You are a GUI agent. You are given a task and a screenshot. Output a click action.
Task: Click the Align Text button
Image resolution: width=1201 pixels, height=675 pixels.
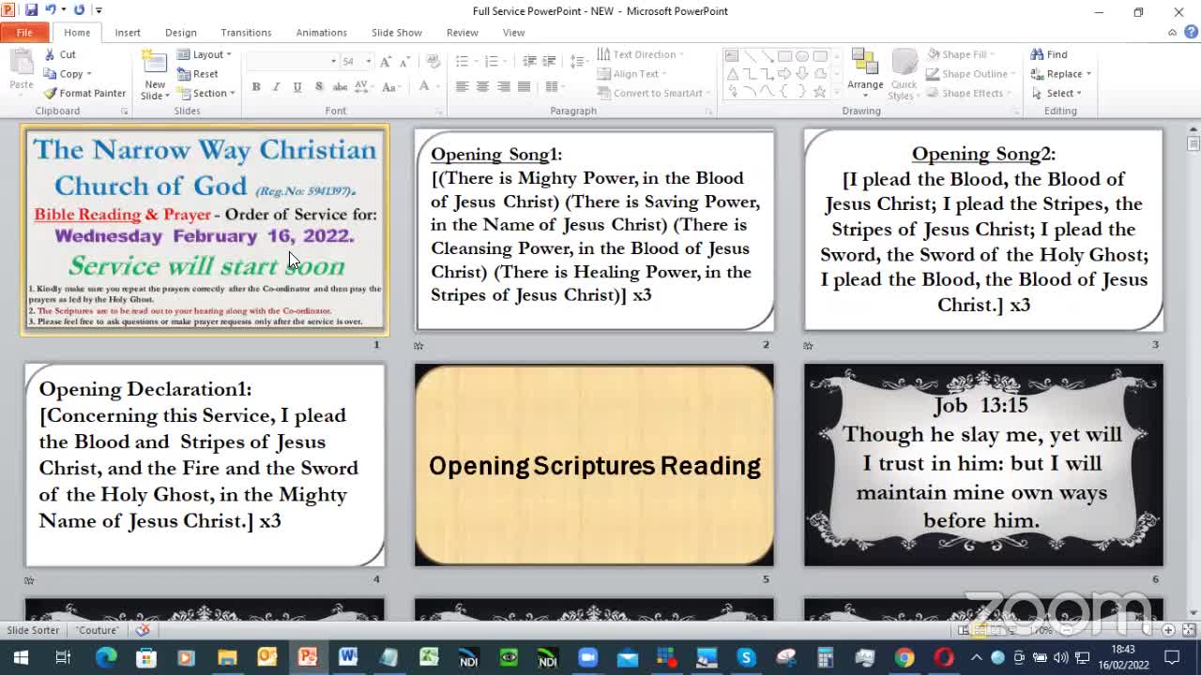click(x=631, y=74)
